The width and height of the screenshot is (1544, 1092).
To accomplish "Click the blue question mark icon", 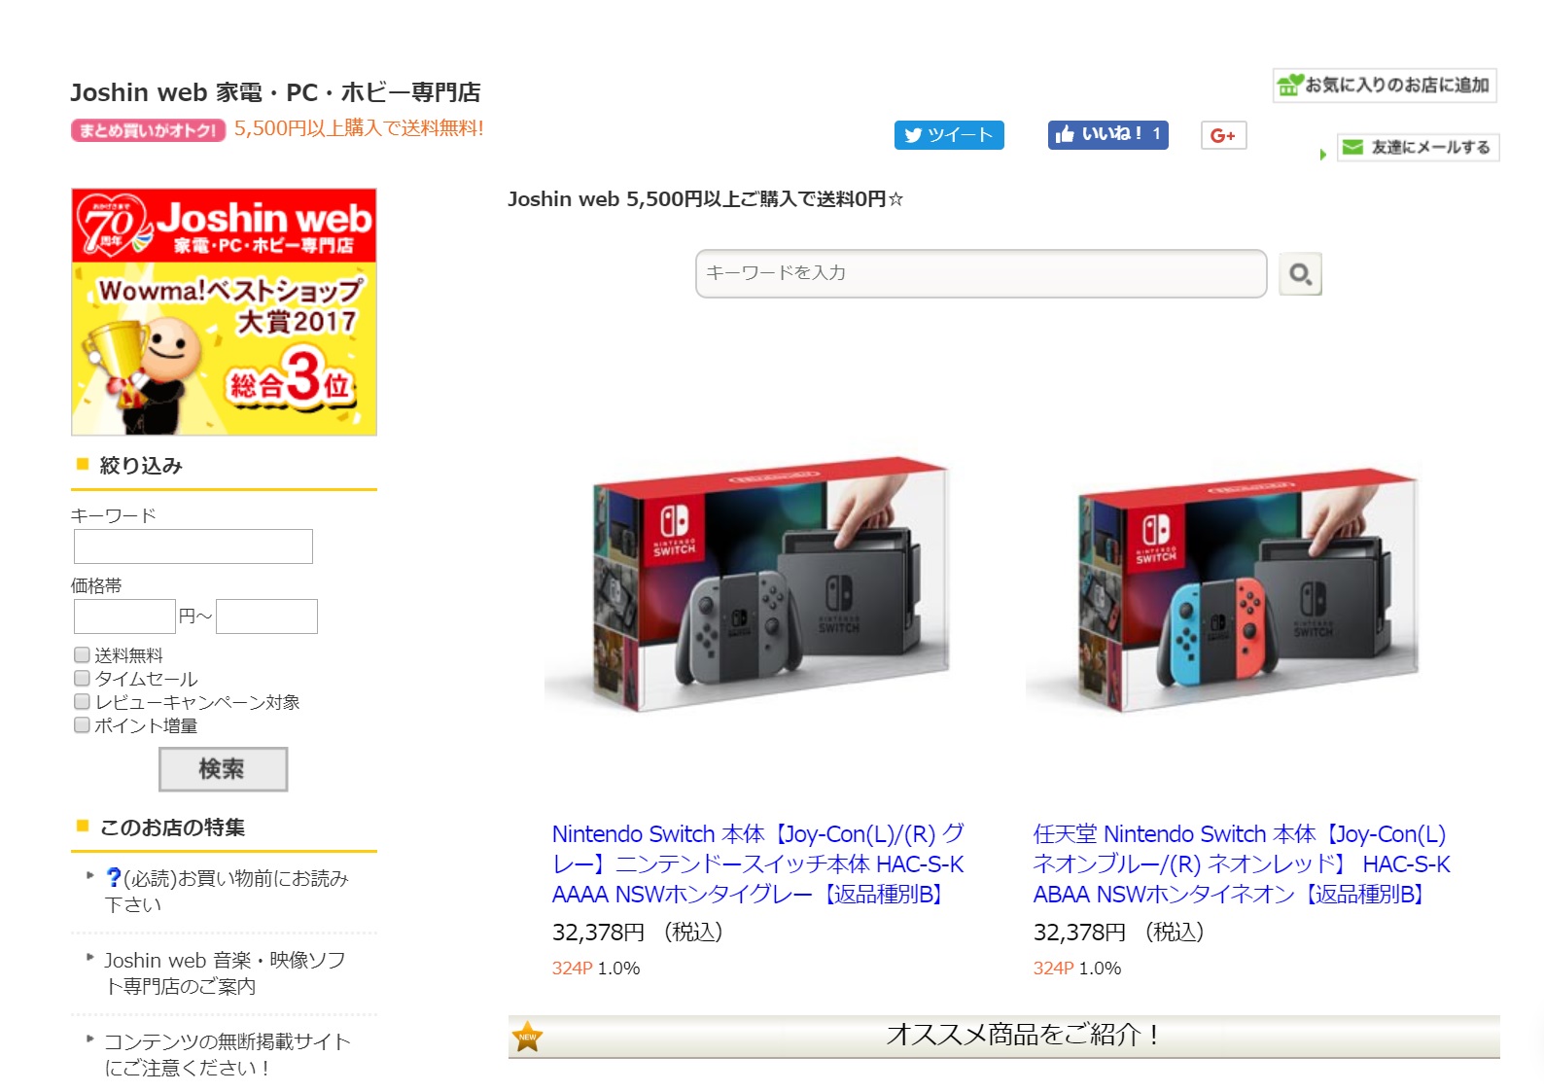I will click(x=114, y=877).
